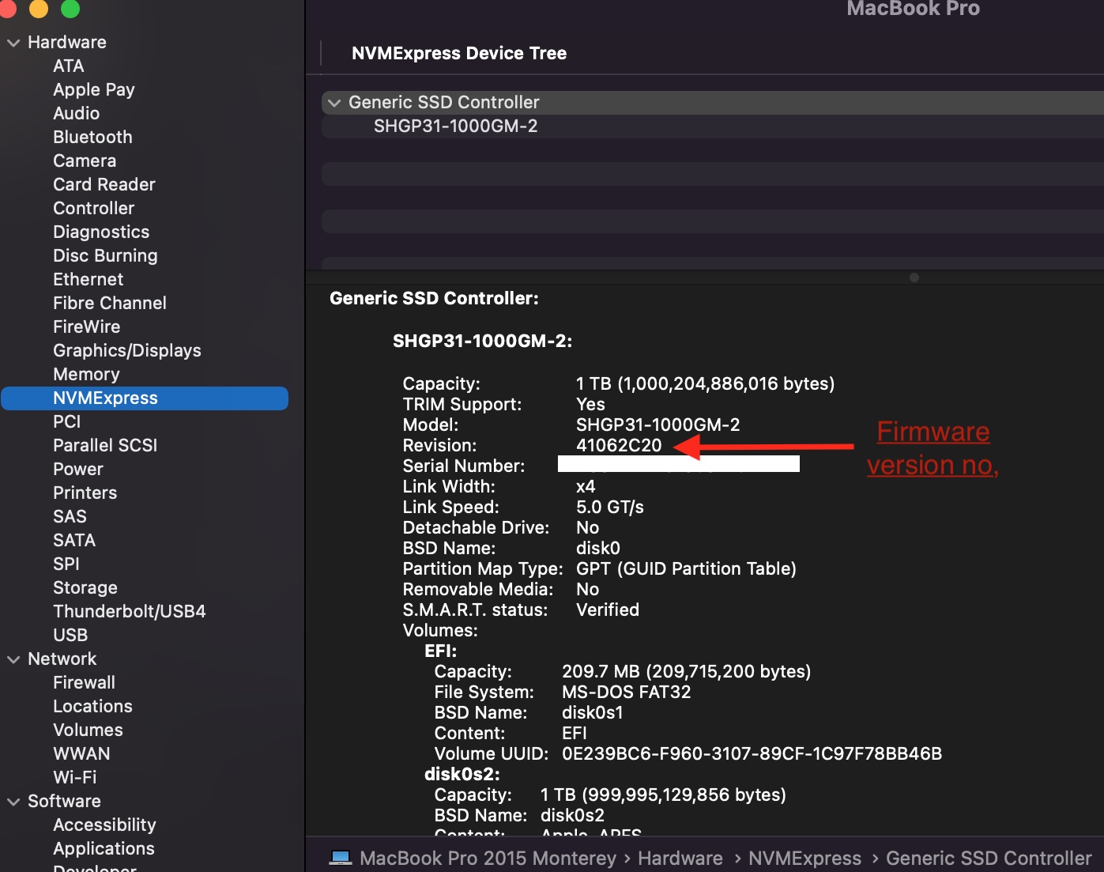Click MacBook Pro 2015 Monterey in path bar
Screen dimensions: 1104x872
[x=488, y=859]
